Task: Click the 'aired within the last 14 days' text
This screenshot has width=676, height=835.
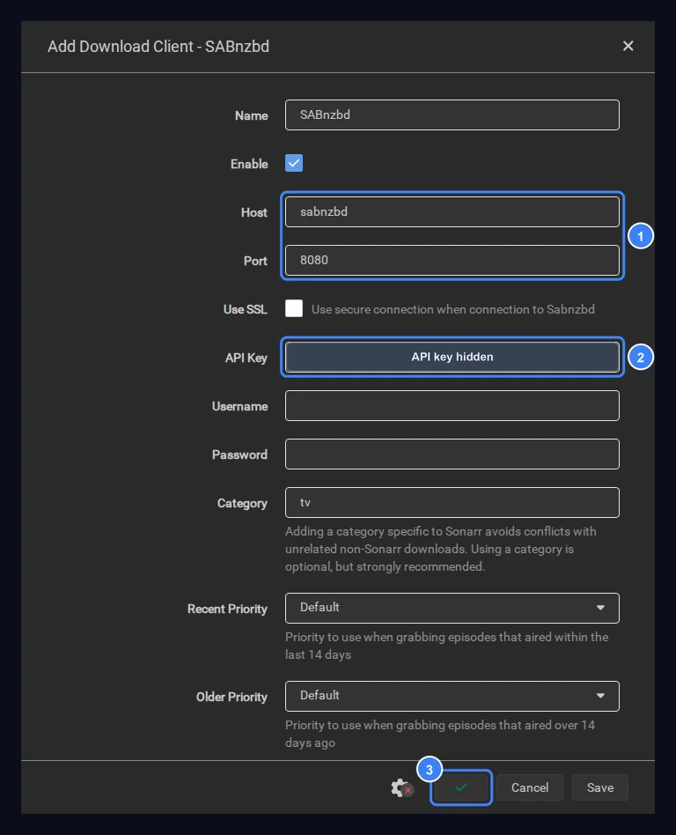Action: click(x=446, y=646)
